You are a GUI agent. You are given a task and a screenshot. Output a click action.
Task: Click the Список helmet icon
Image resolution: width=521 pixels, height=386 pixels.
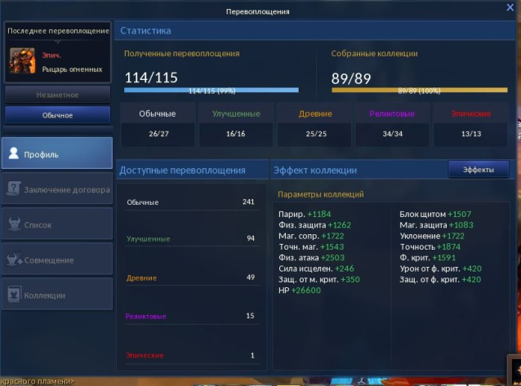[x=14, y=224]
